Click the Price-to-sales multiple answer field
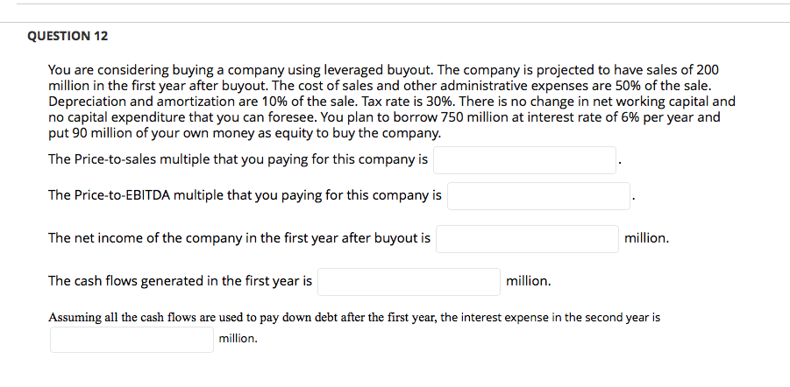Screen dimensions: 790x387 pos(524,159)
